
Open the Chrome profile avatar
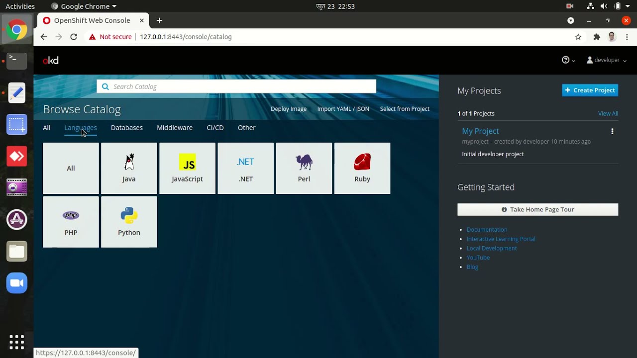(x=612, y=37)
